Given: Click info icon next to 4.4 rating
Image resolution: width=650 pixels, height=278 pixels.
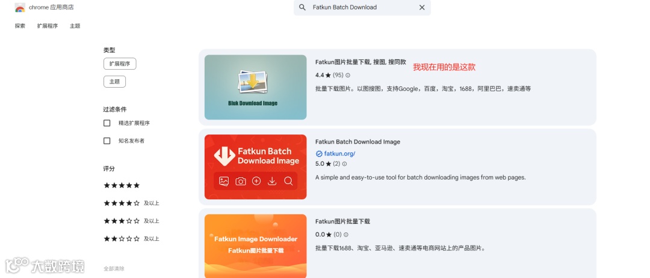Looking at the screenshot, I should click(x=348, y=75).
